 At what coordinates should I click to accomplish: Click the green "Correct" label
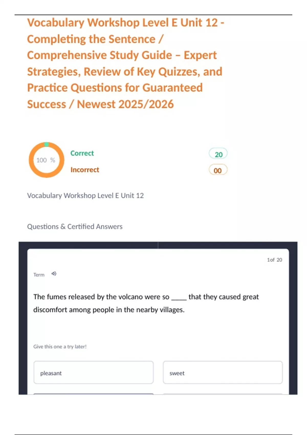click(x=82, y=153)
